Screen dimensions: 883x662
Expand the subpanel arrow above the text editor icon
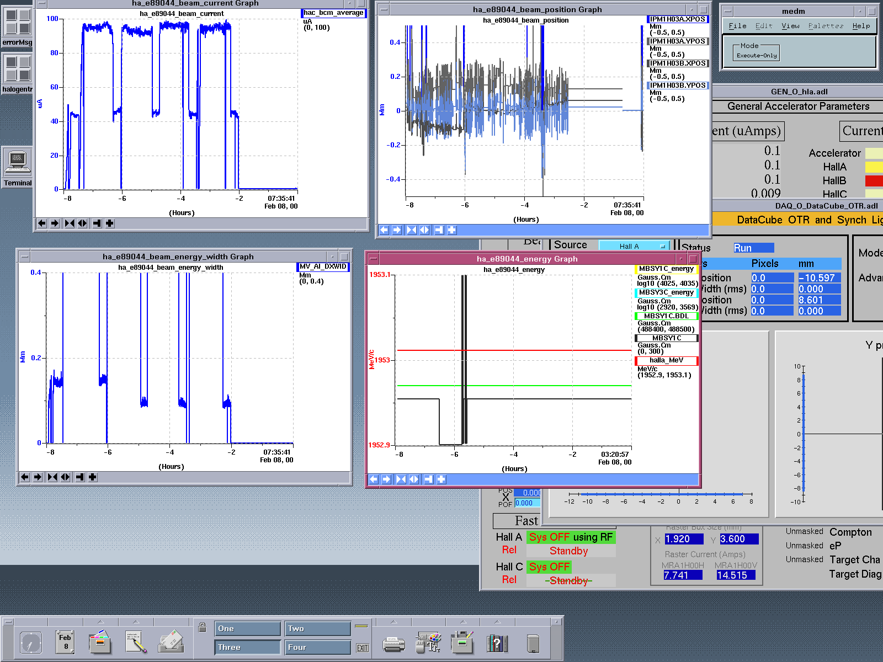tap(135, 622)
